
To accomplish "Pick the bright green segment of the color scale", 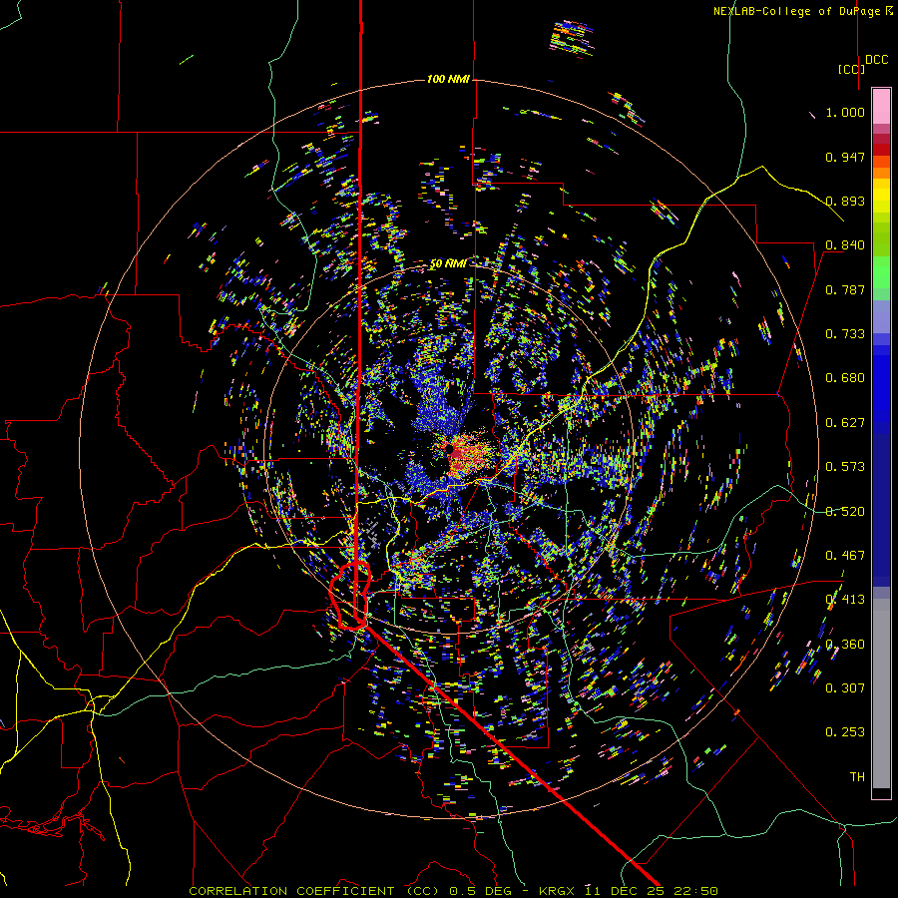I will [x=881, y=272].
